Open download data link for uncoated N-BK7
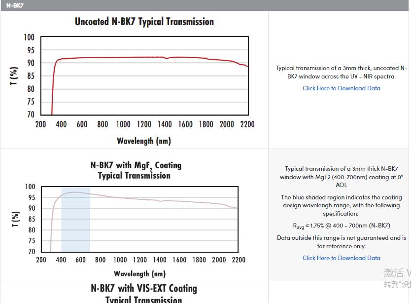The width and height of the screenshot is (411, 303). 341,88
